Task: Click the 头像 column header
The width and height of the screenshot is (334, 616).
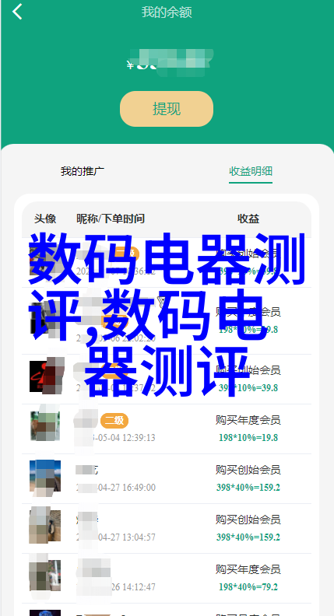Action: [x=45, y=219]
